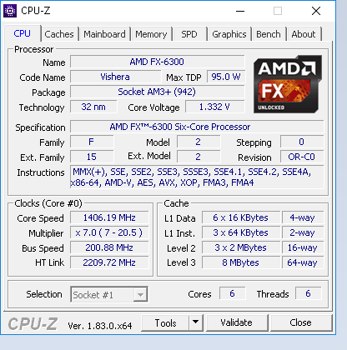Switch to the Caches tab

click(x=59, y=34)
